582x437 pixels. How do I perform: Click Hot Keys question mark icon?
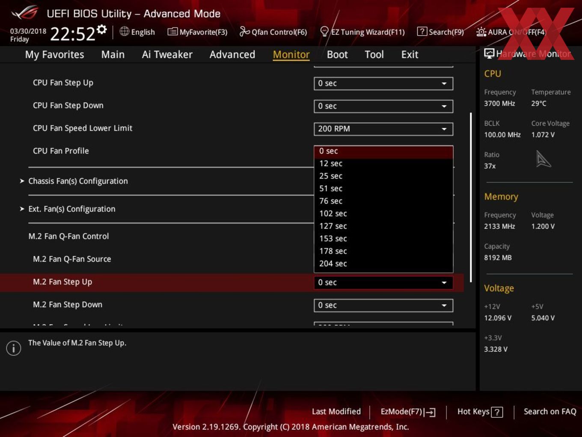coord(497,412)
